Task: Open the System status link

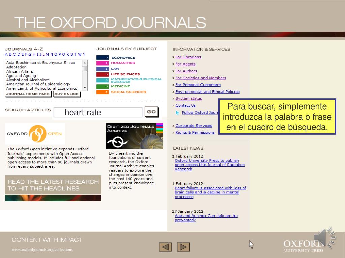Action: tap(189, 98)
